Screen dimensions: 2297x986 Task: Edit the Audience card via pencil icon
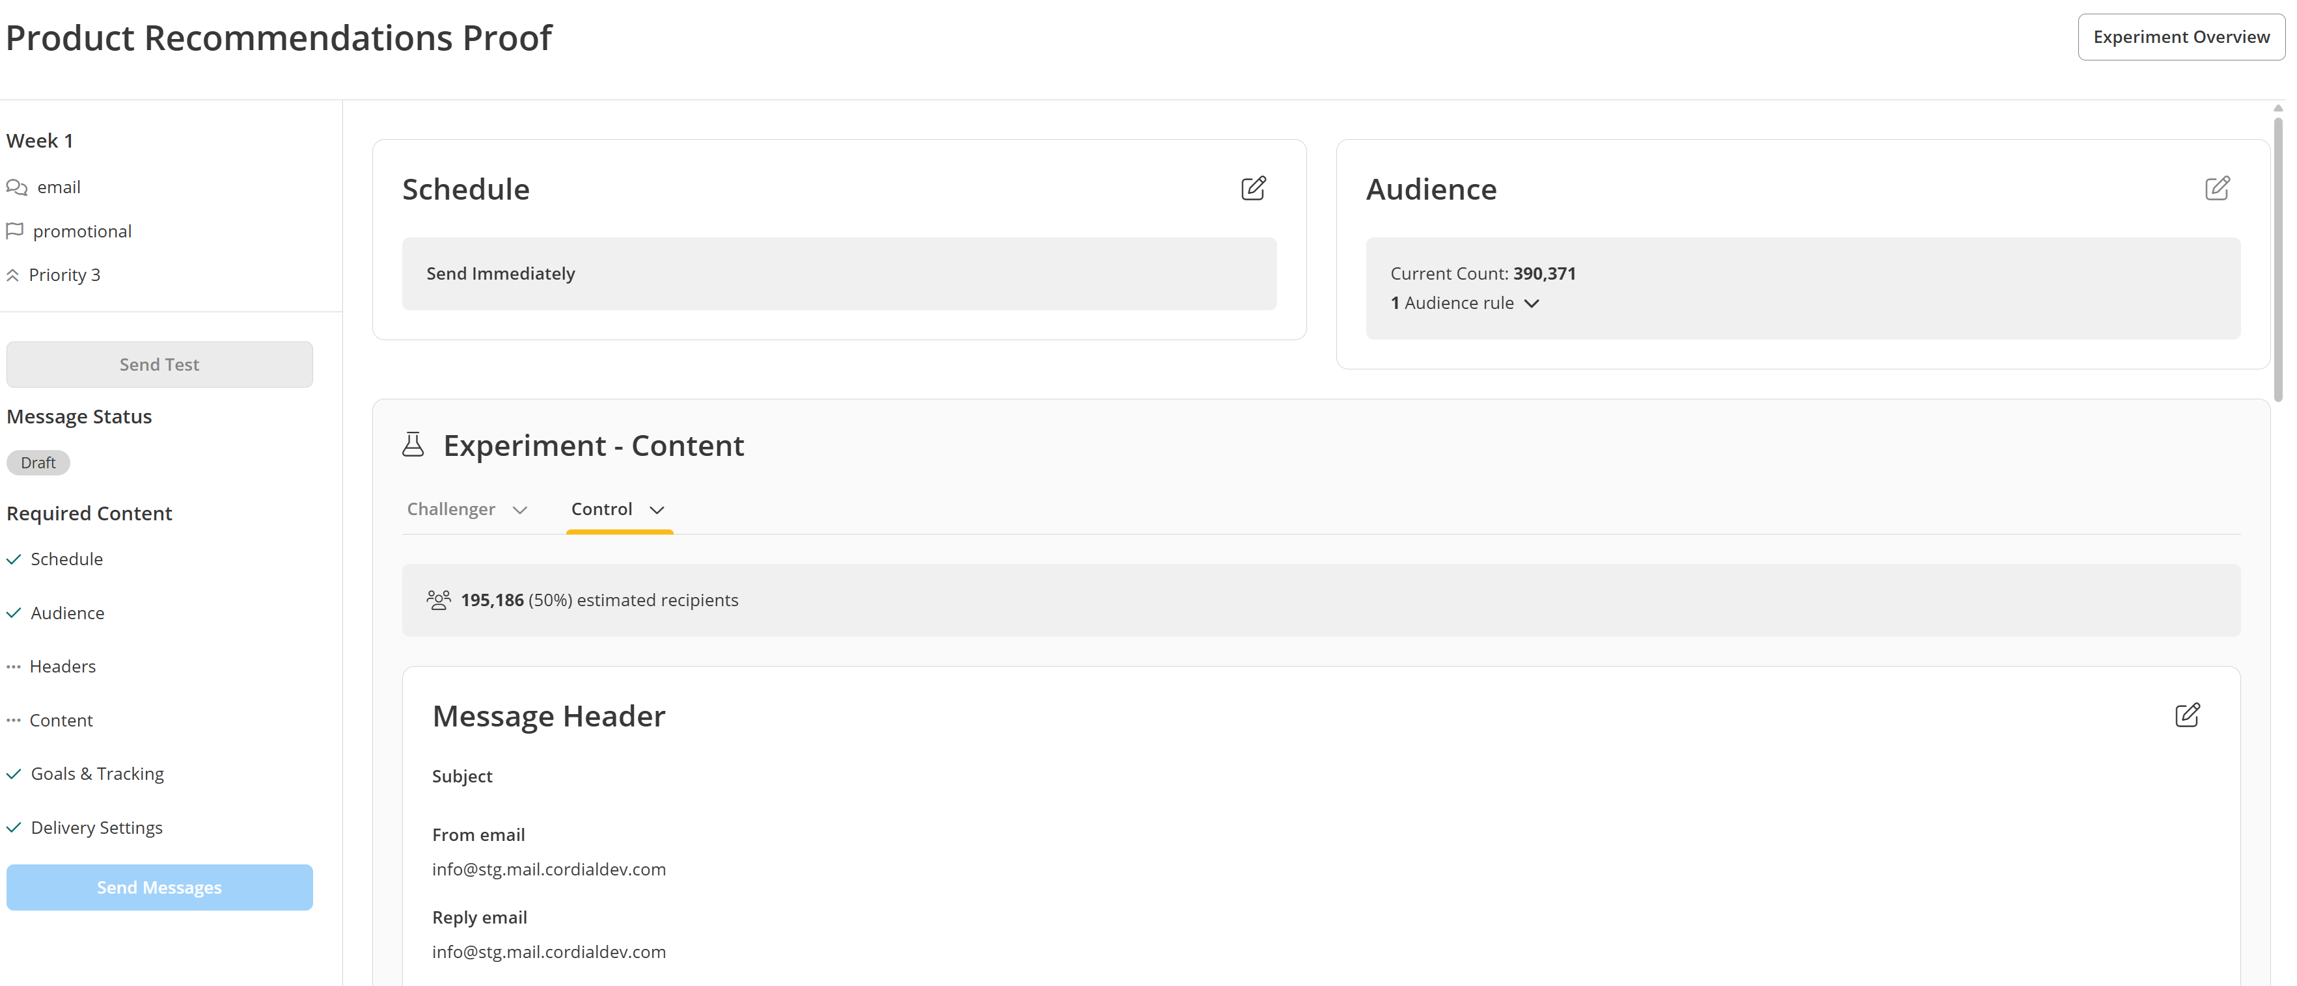pyautogui.click(x=2217, y=188)
